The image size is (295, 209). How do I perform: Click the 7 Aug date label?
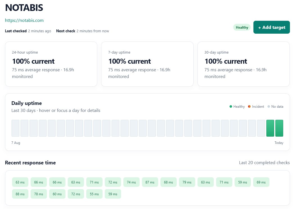pos(16,143)
